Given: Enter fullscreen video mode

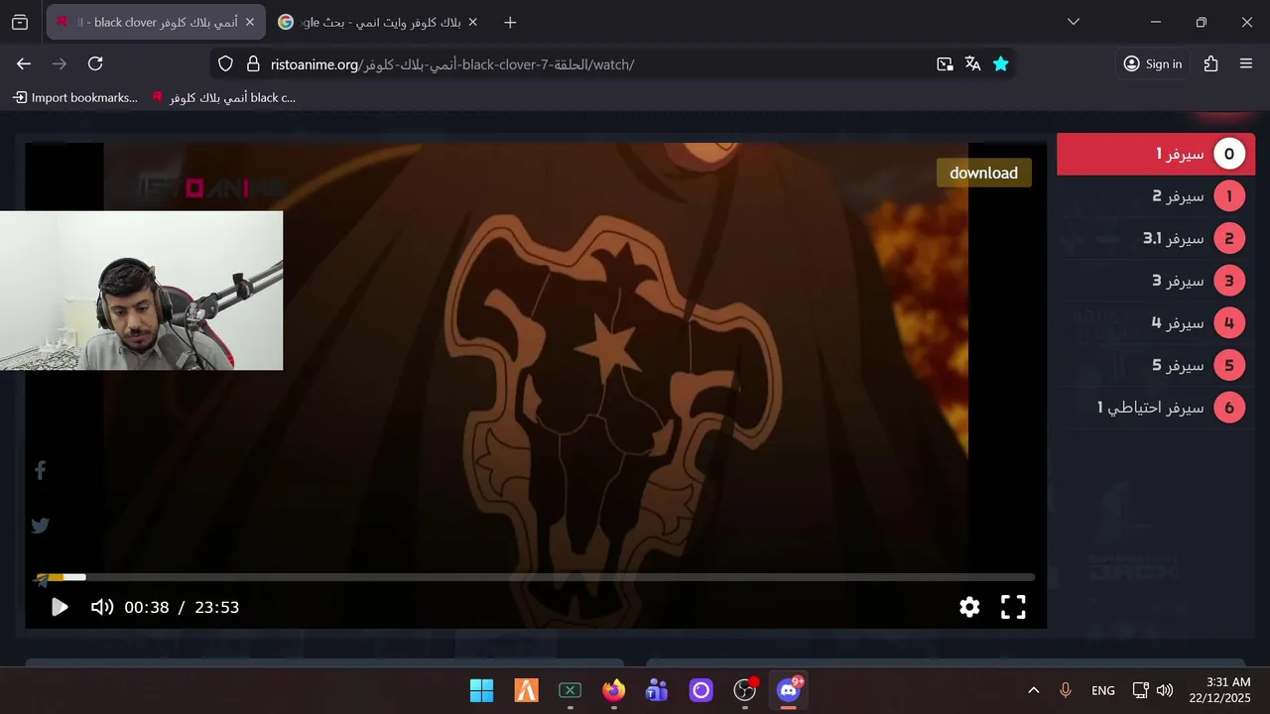Looking at the screenshot, I should tap(1013, 607).
